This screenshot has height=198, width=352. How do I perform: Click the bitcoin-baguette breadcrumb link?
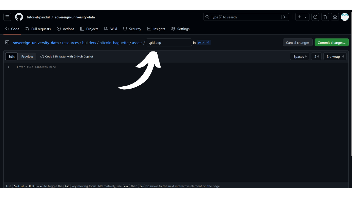[x=114, y=43]
